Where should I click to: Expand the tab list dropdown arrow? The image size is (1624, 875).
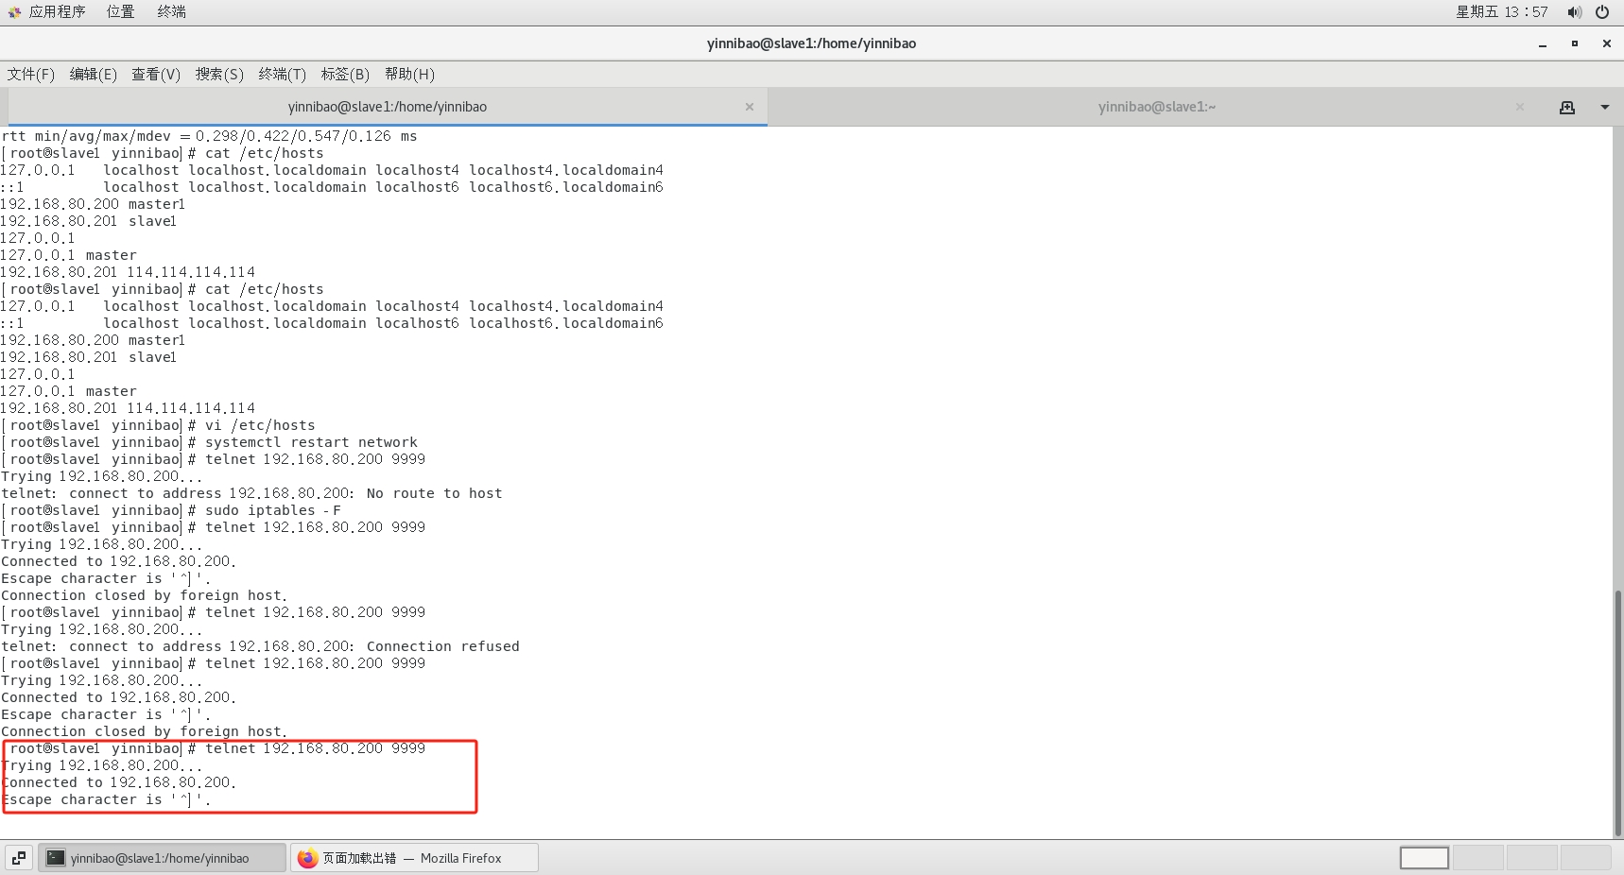[x=1605, y=108]
